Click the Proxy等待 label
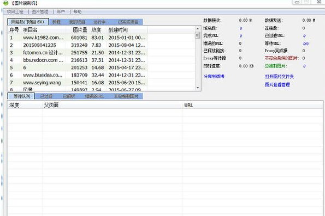Viewport: 325px width, 216px height. [215, 58]
